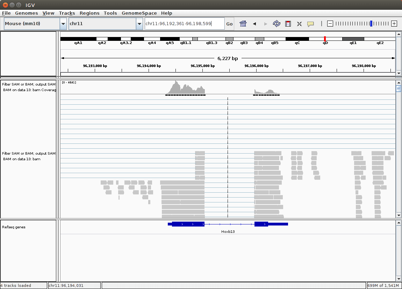This screenshot has height=289, width=402.
Task: Expand the chr11 chromosome dropdown
Action: (x=139, y=24)
